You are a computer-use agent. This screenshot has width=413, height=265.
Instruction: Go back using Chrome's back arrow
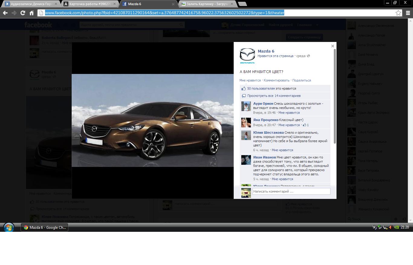click(5, 13)
